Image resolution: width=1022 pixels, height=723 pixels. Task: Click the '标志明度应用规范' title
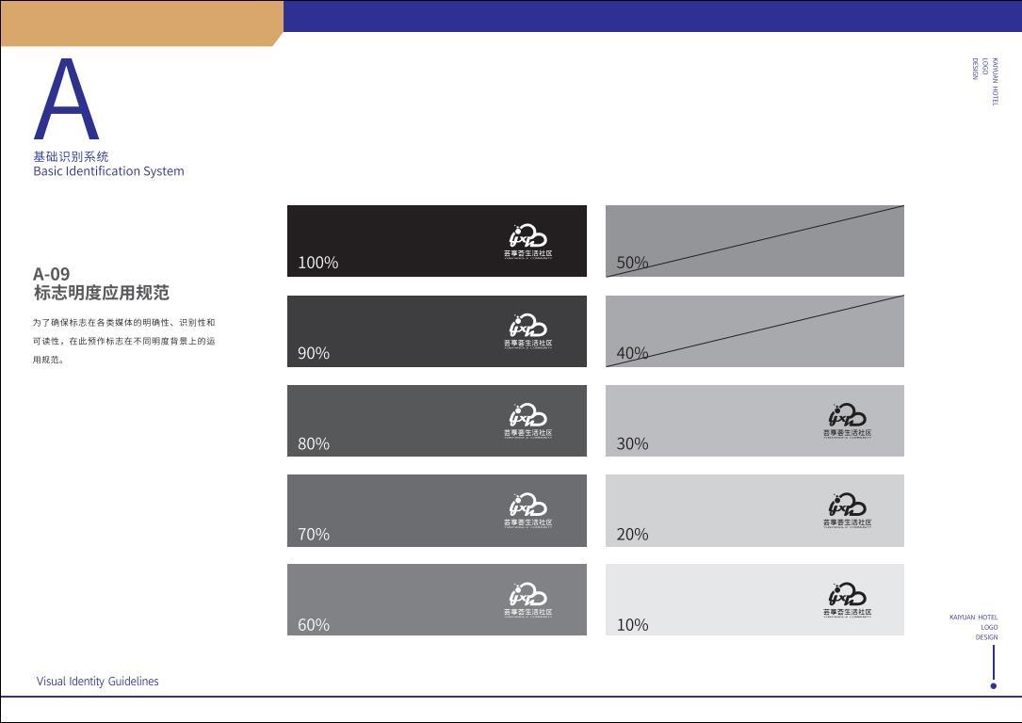[101, 293]
